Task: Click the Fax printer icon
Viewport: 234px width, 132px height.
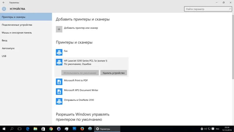Action: (x=59, y=52)
